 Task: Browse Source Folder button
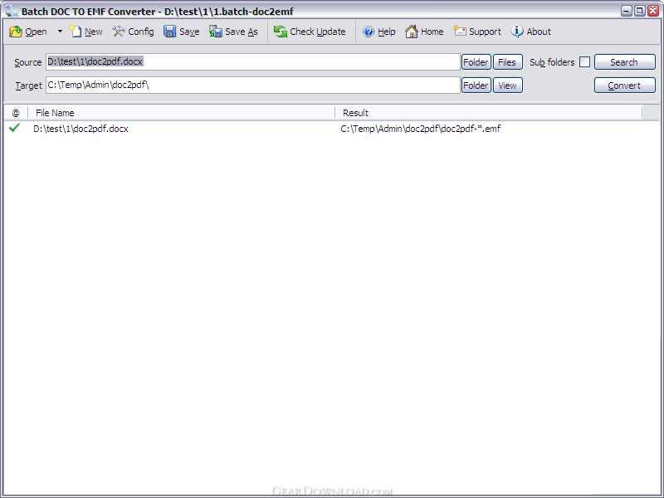coord(476,62)
